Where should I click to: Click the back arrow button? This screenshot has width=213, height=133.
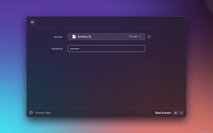33,22
